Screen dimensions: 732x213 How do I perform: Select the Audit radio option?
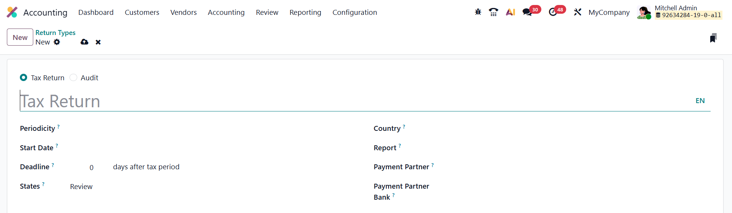(73, 78)
